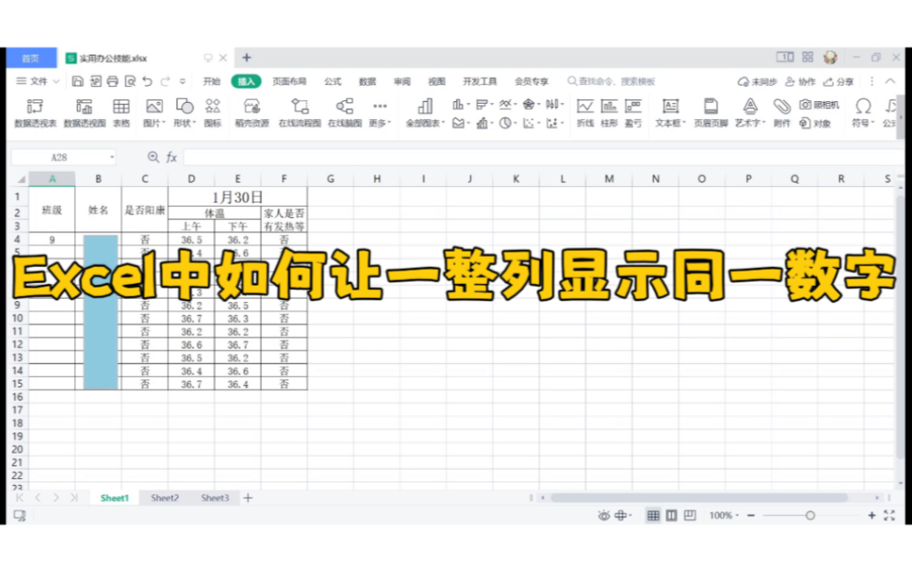Image resolution: width=912 pixels, height=570 pixels.
Task: Open header and footer (页眉页脚)
Action: [x=710, y=112]
